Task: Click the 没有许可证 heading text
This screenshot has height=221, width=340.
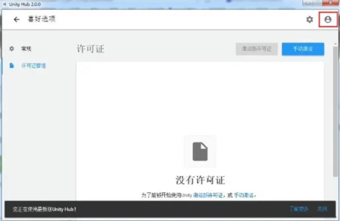Action: 200,180
